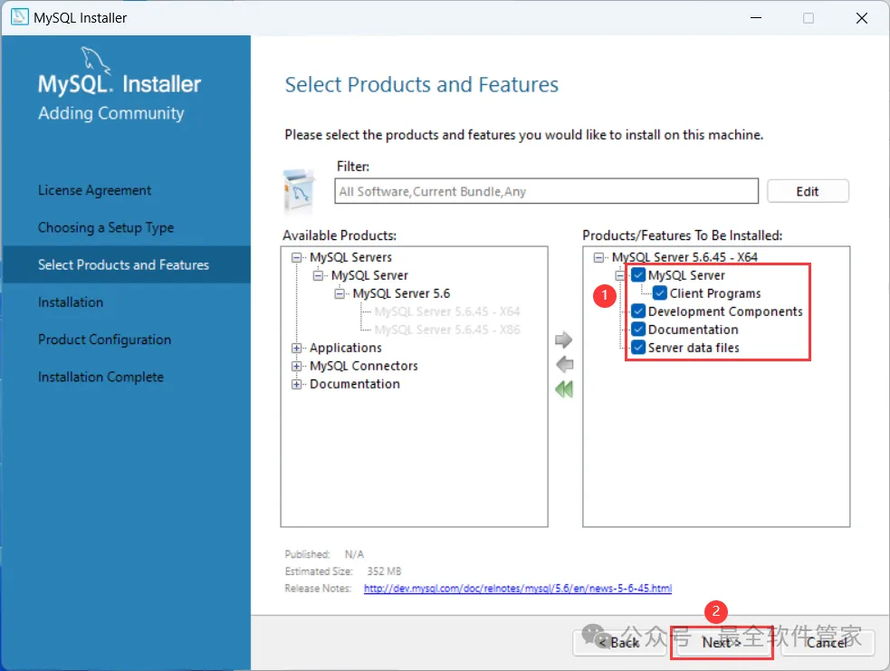Click the Filter text field
Image resolution: width=890 pixels, height=671 pixels.
[546, 191]
